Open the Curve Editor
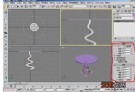The image size is (135, 92). [105, 7]
